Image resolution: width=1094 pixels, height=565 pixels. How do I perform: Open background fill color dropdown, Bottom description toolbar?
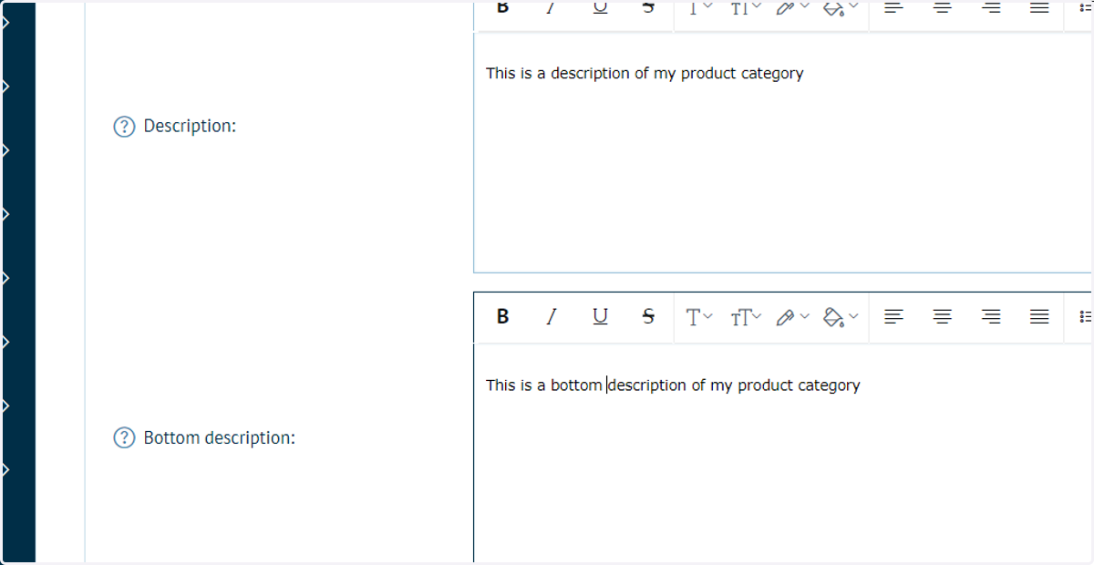tap(841, 317)
